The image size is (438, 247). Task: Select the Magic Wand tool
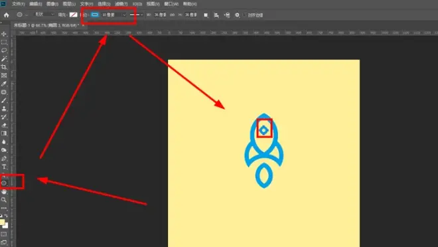point(4,58)
